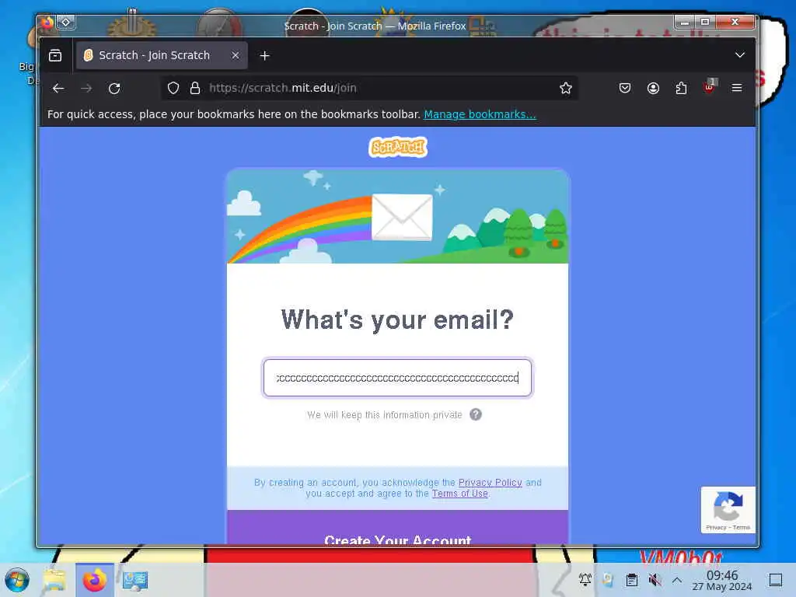Click the clipboard tray icon

click(x=632, y=579)
